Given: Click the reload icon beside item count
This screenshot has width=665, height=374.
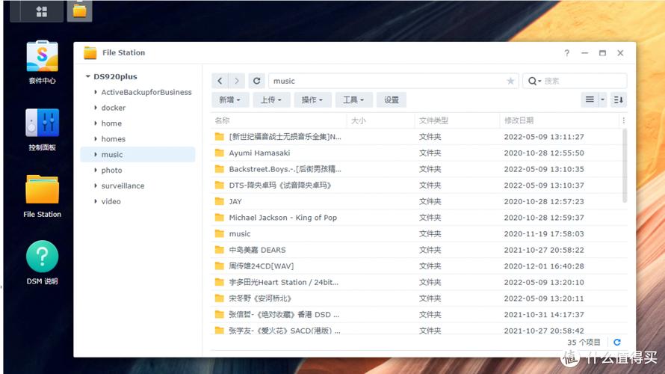Looking at the screenshot, I should 617,342.
